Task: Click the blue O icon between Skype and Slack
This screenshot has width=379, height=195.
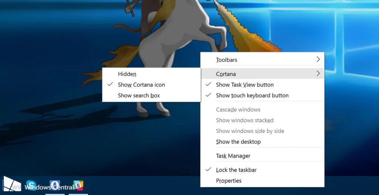Action: (55, 185)
